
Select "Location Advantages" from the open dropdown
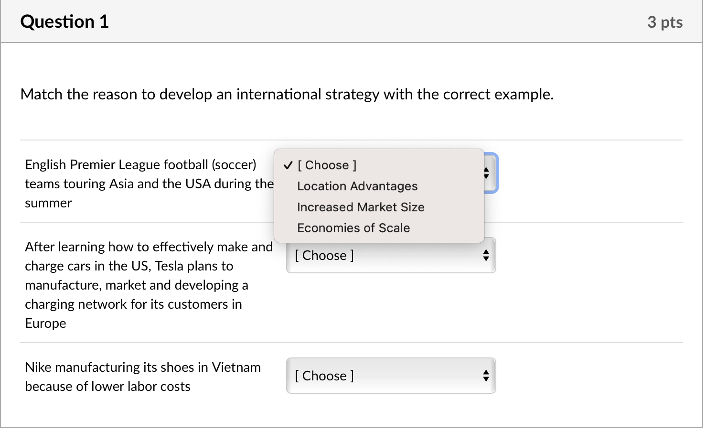[x=357, y=186]
